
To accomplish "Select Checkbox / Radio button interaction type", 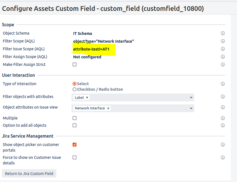I will [75, 89].
